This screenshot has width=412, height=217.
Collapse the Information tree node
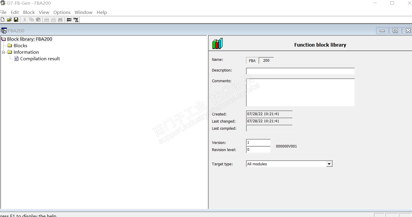(3, 52)
